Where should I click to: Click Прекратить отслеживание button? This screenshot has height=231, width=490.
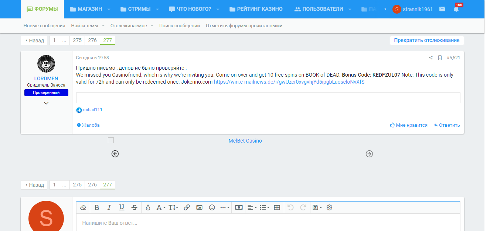click(426, 41)
